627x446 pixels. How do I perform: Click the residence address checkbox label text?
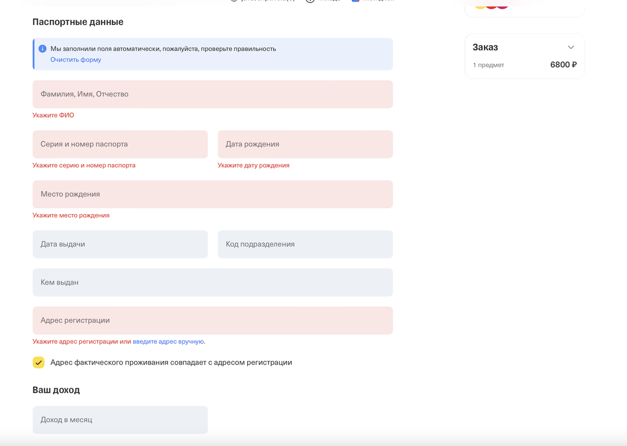[x=171, y=362]
